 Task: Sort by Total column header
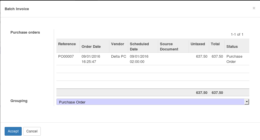pyautogui.click(x=215, y=44)
